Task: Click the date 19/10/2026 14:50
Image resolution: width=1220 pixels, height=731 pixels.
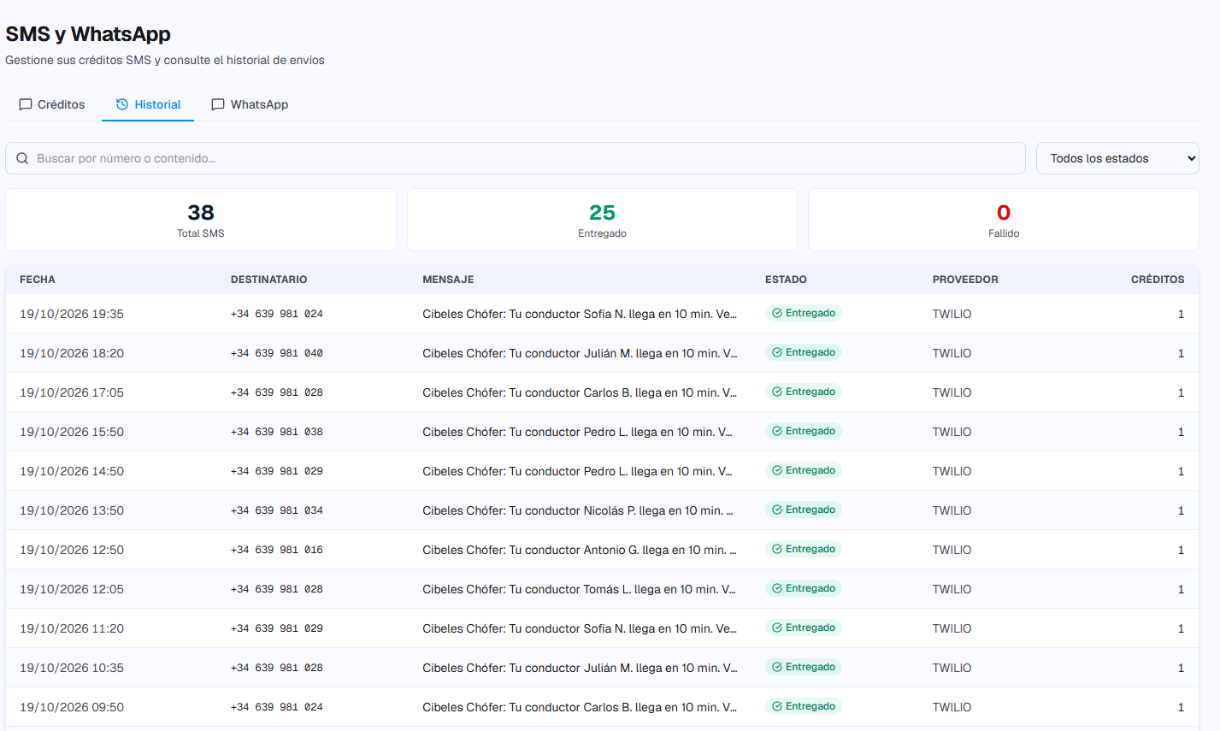Action: pyautogui.click(x=72, y=471)
